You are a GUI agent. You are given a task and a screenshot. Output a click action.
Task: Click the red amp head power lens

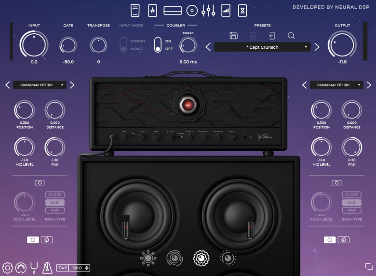click(x=188, y=105)
